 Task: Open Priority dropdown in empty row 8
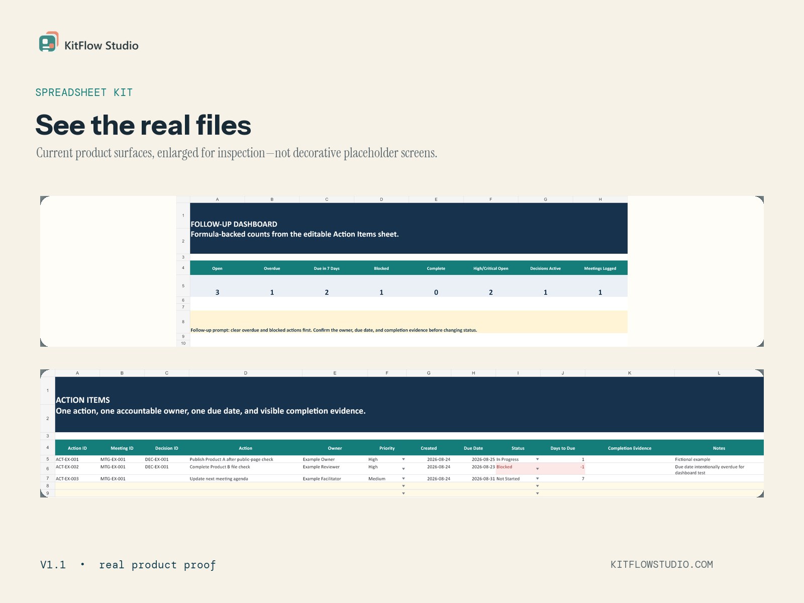[x=404, y=486]
